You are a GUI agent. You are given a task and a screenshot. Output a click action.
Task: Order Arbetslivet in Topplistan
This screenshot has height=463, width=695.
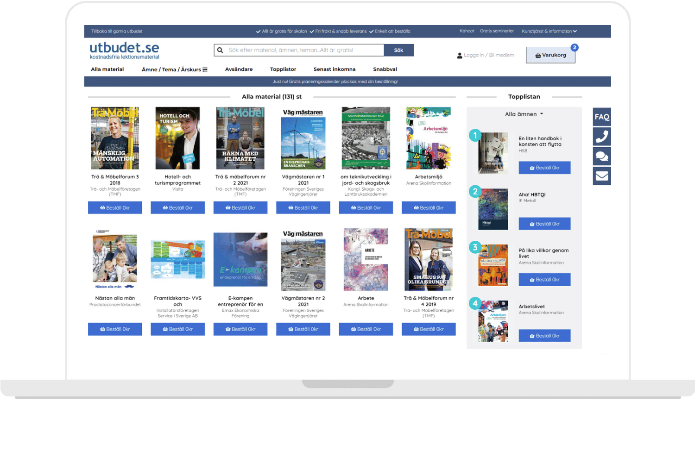click(x=544, y=336)
